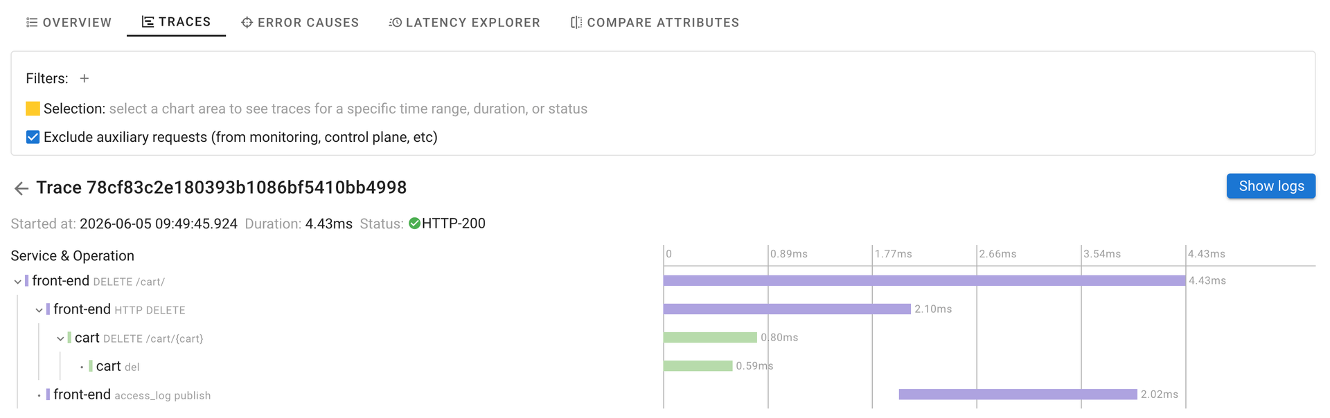Click the access_log publish 2.02ms timeline bar
Image resolution: width=1330 pixels, height=418 pixels.
point(1018,394)
